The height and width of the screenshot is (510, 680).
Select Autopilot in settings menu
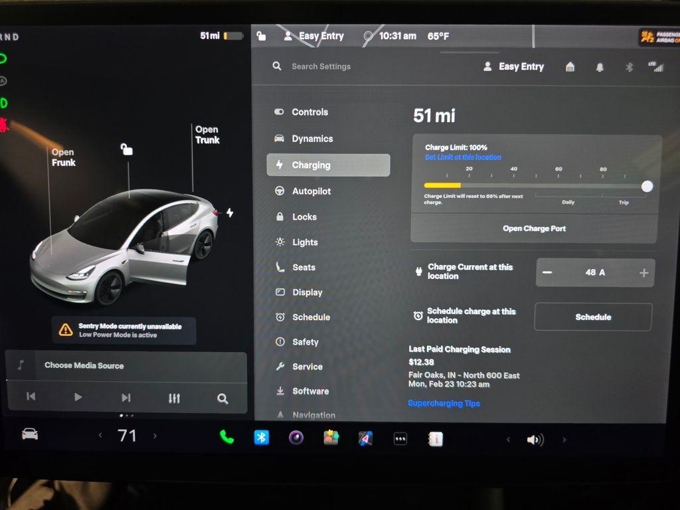[311, 191]
